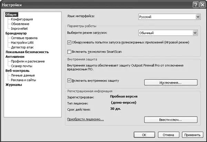Open Профили и расписание settings
The image size is (207, 142).
point(28,61)
